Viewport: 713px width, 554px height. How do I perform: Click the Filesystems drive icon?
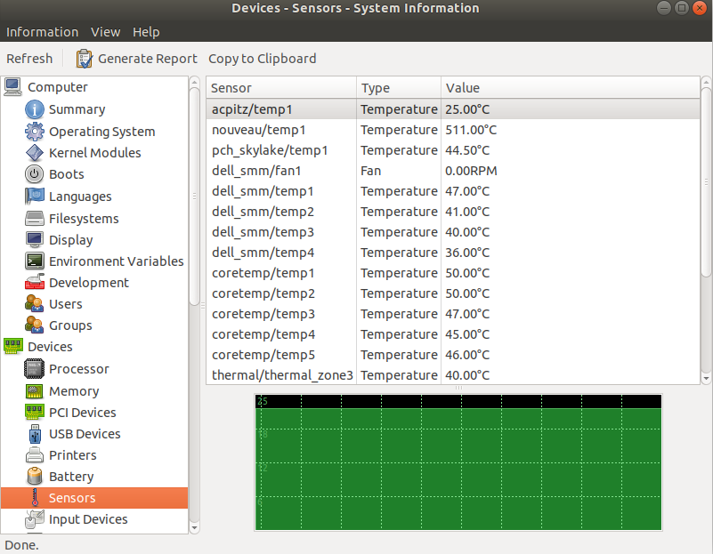click(35, 219)
